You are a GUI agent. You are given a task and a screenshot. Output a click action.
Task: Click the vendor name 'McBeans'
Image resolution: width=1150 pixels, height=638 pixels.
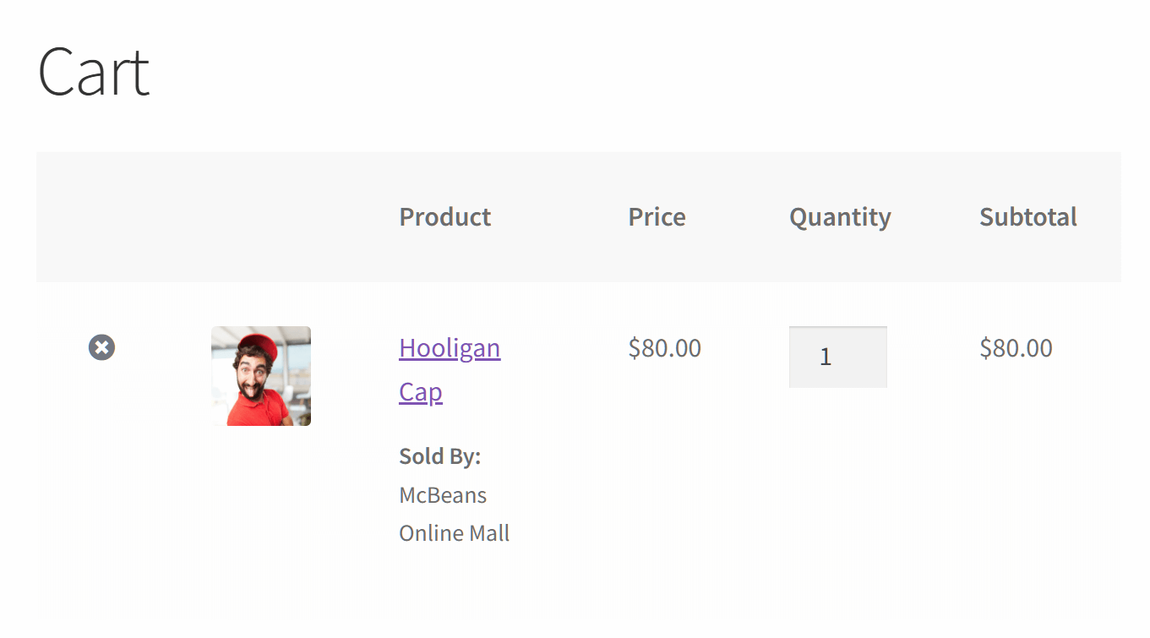[443, 495]
